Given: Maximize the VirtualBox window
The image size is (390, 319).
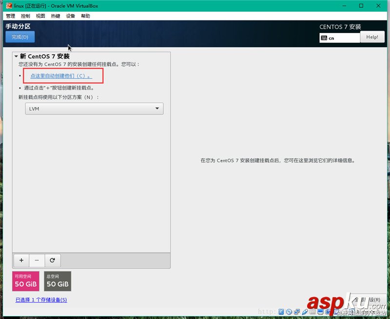Looking at the screenshot, I should click(361, 6).
